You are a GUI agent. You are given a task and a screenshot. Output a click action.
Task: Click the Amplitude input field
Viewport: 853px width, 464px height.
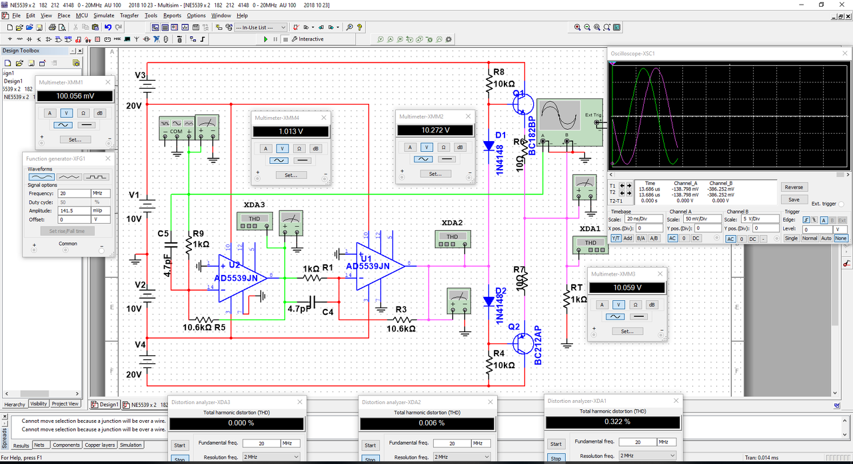tap(74, 210)
